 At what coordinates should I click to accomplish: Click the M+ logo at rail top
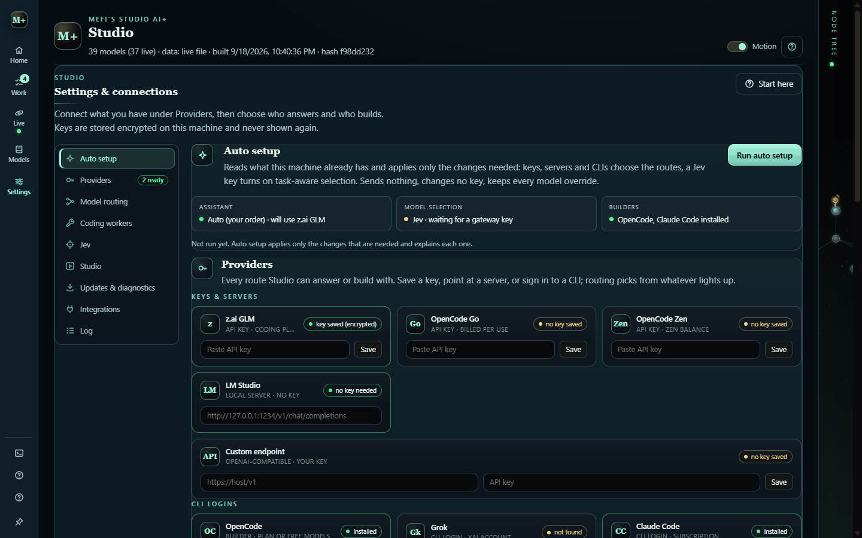19,20
